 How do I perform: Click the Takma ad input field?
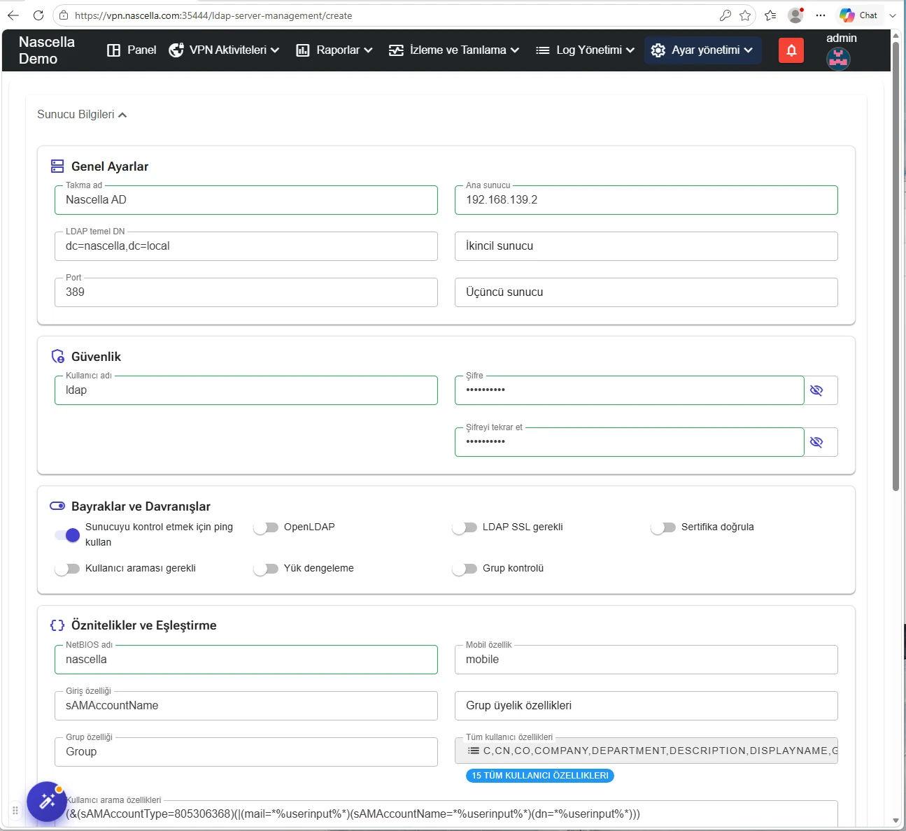(246, 200)
